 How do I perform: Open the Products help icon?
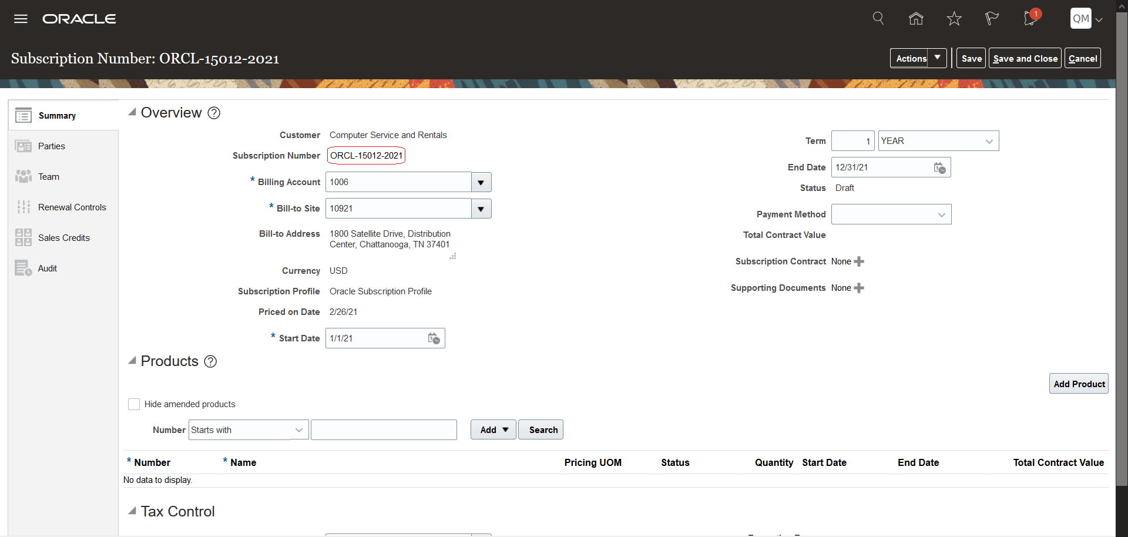click(x=210, y=361)
